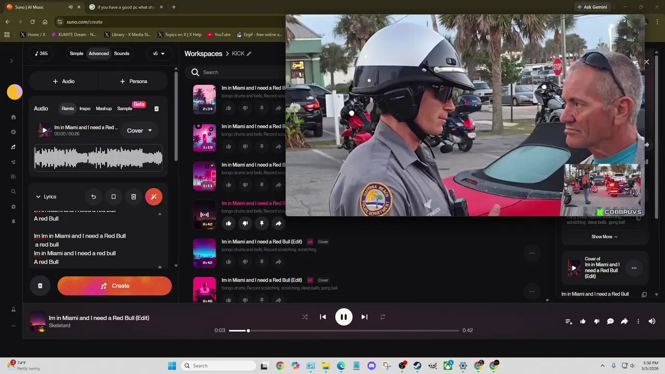The height and width of the screenshot is (374, 665).
Task: Click the Create song button
Action: click(114, 286)
